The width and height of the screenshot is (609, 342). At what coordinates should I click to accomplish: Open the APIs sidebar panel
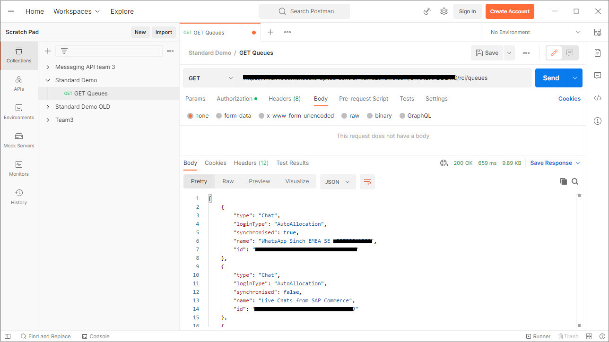(19, 84)
